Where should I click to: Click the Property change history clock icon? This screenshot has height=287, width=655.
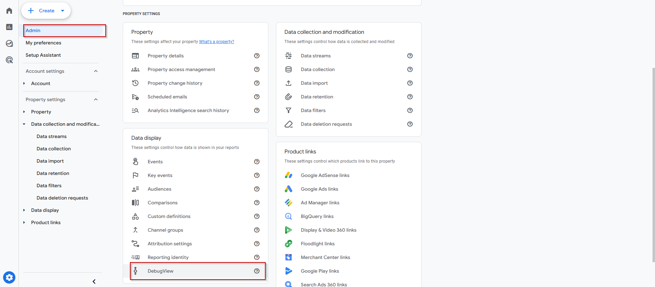click(x=135, y=83)
